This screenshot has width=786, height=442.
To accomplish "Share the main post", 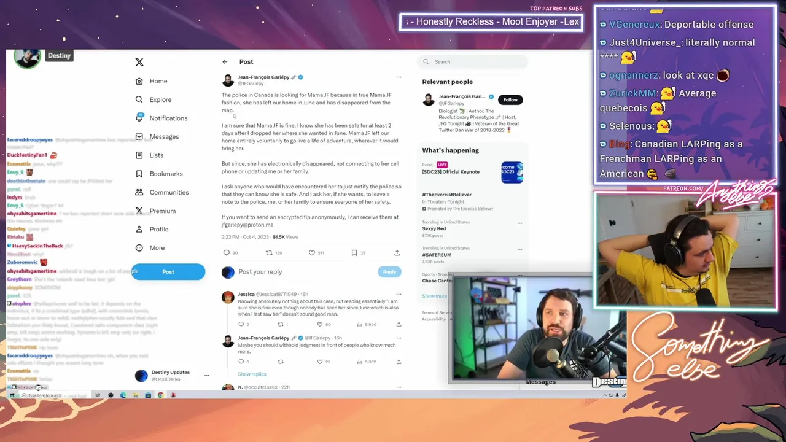I will pyautogui.click(x=397, y=253).
